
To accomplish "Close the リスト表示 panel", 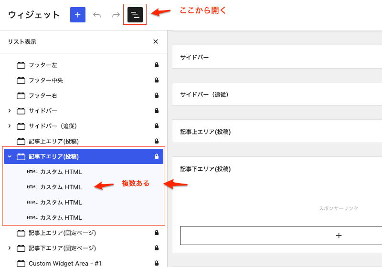I will 156,41.
